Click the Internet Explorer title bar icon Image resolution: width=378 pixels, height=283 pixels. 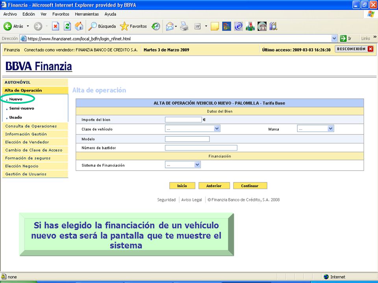coord(4,5)
